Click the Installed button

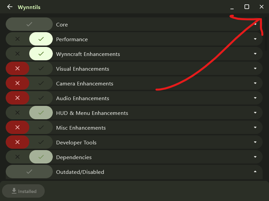(24, 191)
